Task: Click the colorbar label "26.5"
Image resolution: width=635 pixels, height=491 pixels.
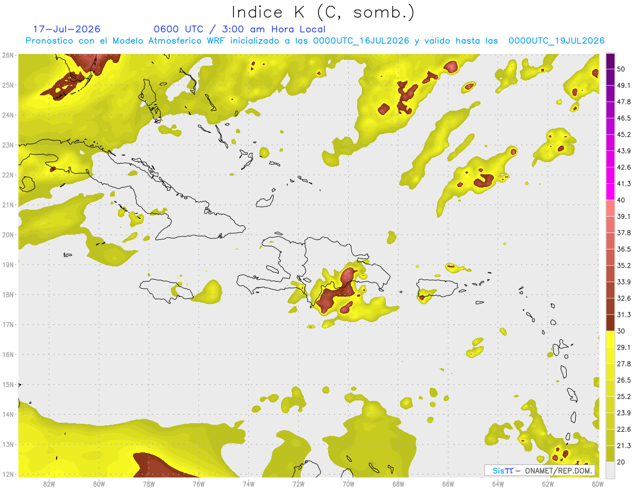Action: [x=623, y=380]
